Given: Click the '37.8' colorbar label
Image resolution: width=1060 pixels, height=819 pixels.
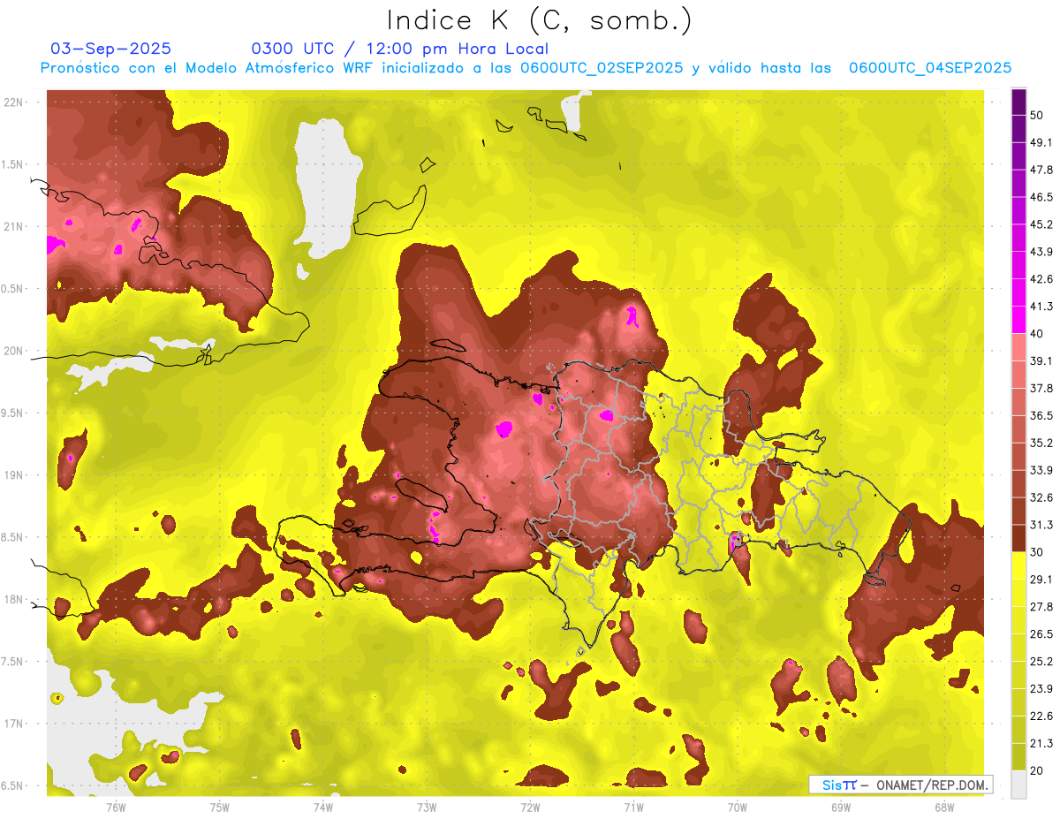Looking at the screenshot, I should click(x=1041, y=388).
